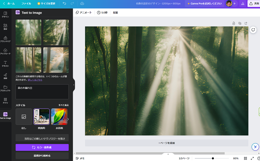Open the analytics bar chart icon
This screenshot has width=260, height=161.
(x=243, y=4)
